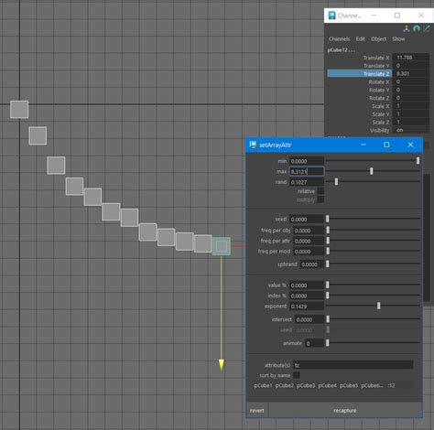The width and height of the screenshot is (434, 430).
Task: Click the Channel Box window title icon
Action: (x=331, y=16)
